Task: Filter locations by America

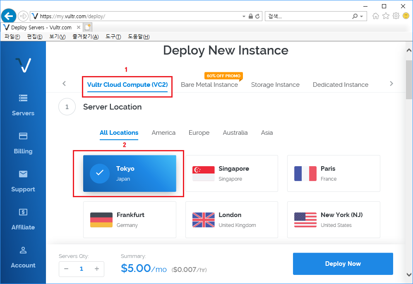Action: (x=163, y=133)
